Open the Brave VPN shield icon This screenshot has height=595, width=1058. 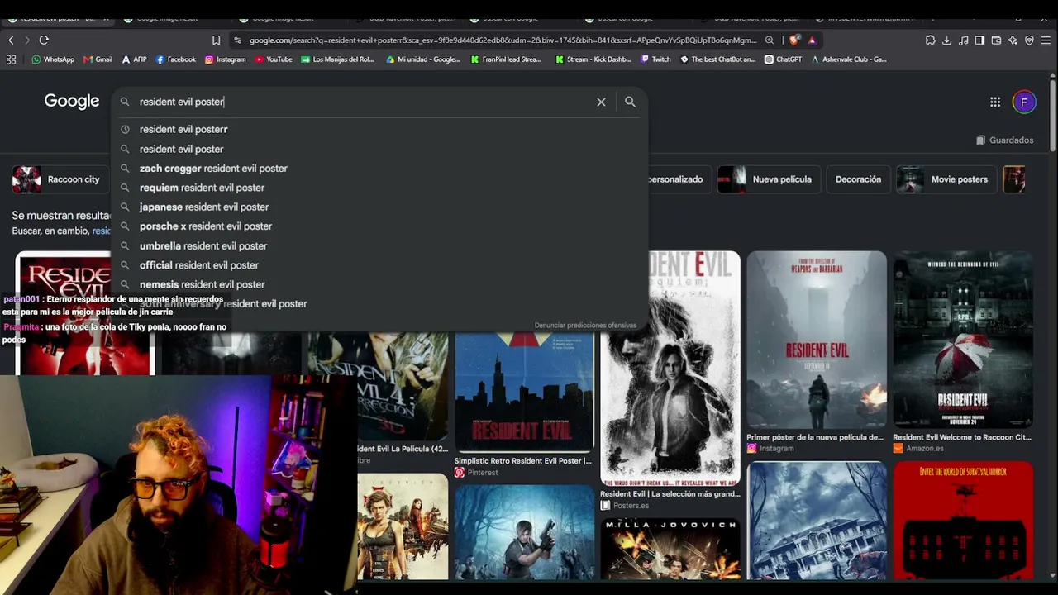(1029, 40)
